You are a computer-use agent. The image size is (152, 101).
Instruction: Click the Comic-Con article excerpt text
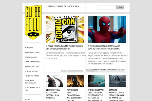[66, 56]
